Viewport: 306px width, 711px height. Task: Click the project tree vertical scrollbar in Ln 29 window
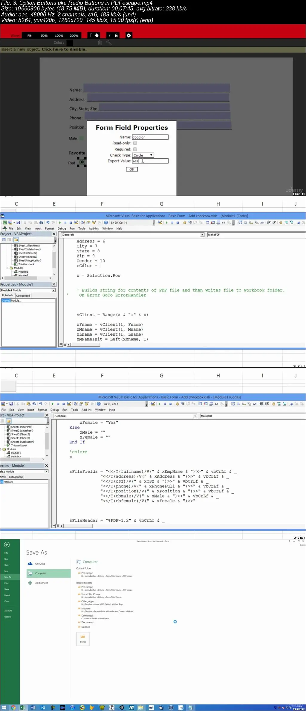click(x=54, y=260)
